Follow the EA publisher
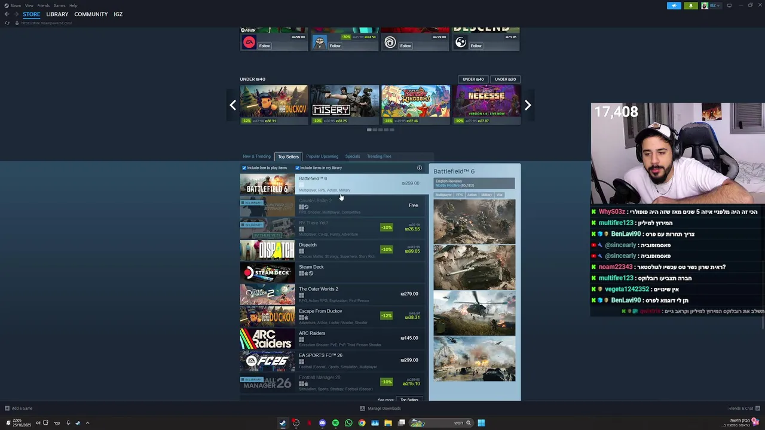Image resolution: width=765 pixels, height=430 pixels. click(264, 46)
